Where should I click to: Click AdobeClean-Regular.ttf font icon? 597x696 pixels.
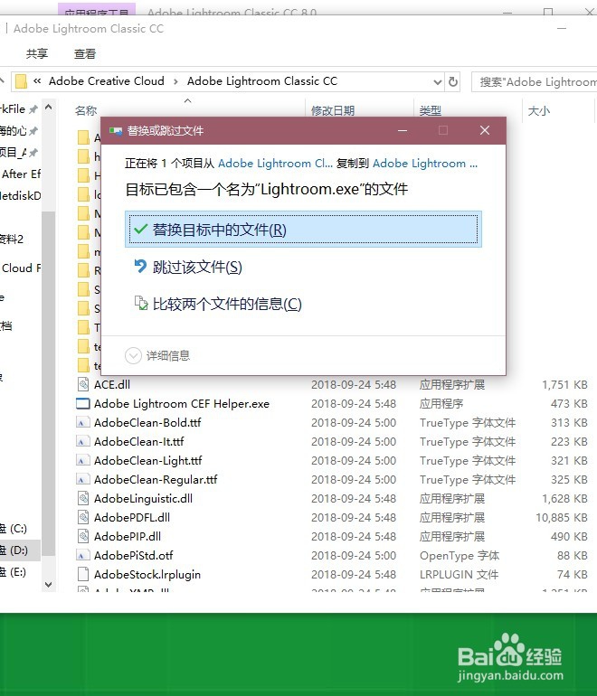coord(83,479)
